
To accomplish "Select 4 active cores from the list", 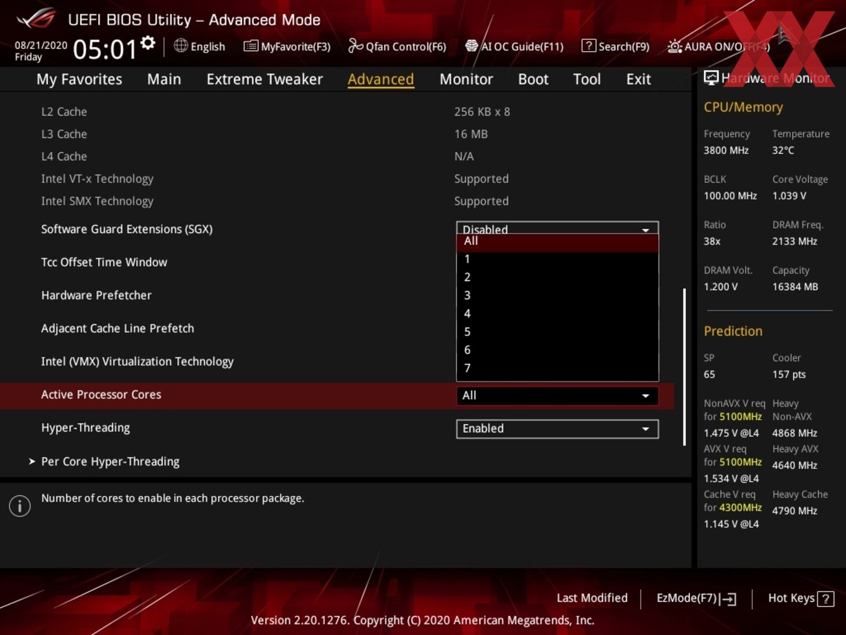I will pyautogui.click(x=557, y=314).
